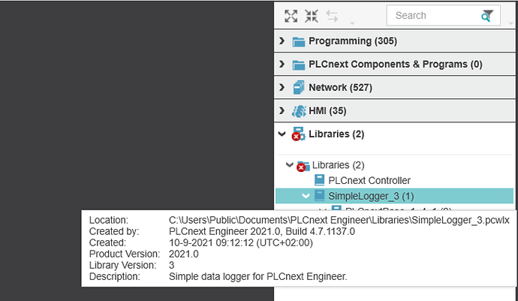518x301 pixels.
Task: Click the Collapse All icon
Action: (x=312, y=16)
